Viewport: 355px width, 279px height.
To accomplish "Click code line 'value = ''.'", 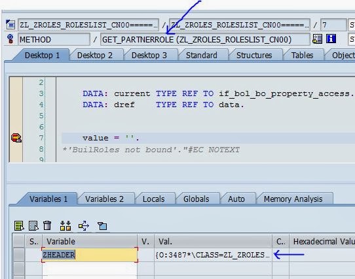I will pyautogui.click(x=111, y=138).
